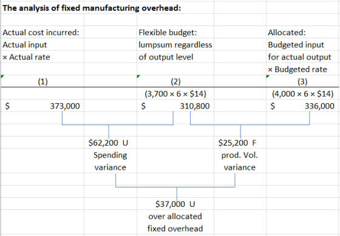This screenshot has width=340, height=236.
Task: Click the column label '(1)' cell
Action: (42, 82)
